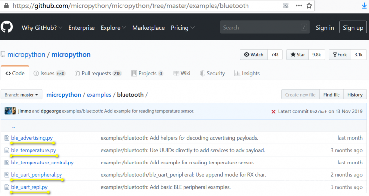Click the GitHub octocat logo
The image size is (369, 196).
[x=7, y=27]
